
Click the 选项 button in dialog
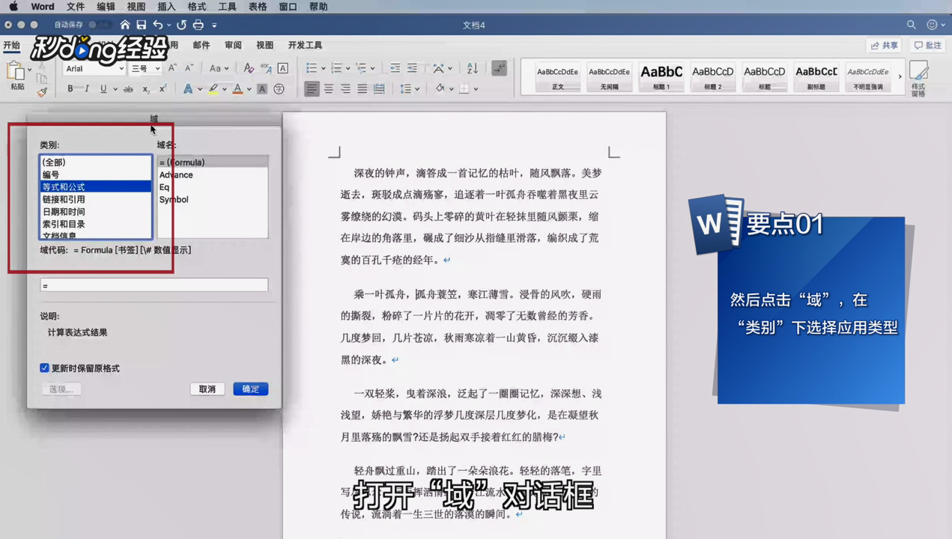(x=61, y=389)
